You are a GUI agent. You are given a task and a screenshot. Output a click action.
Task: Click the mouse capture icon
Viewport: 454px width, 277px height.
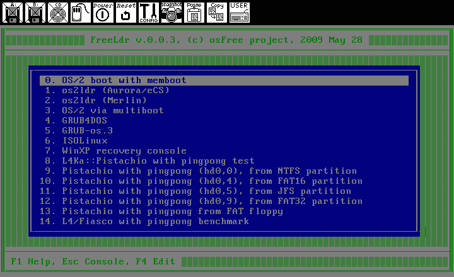coord(80,13)
